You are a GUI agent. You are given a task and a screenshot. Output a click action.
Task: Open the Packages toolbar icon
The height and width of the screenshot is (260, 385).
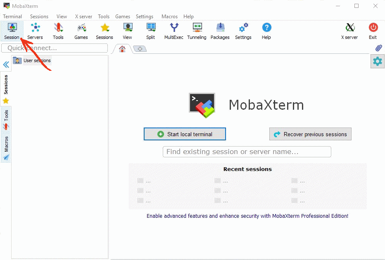[x=220, y=31]
